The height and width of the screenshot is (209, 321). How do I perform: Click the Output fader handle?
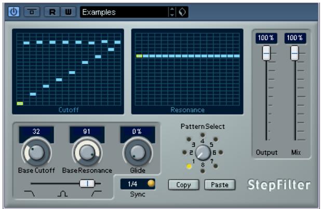click(266, 53)
